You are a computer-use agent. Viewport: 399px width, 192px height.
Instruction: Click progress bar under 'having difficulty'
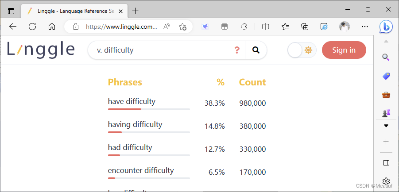point(149,132)
